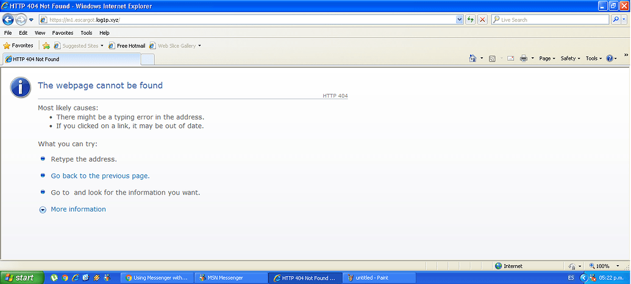Expand the address bar history dropdown
The height and width of the screenshot is (284, 631).
point(460,20)
